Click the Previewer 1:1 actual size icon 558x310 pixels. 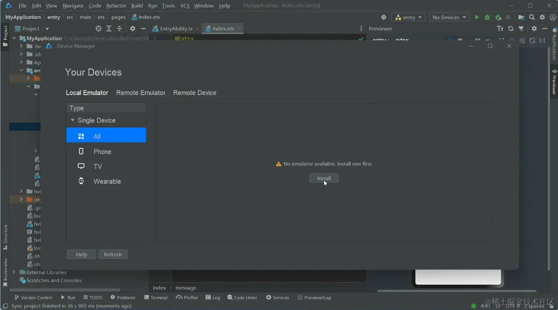click(542, 40)
